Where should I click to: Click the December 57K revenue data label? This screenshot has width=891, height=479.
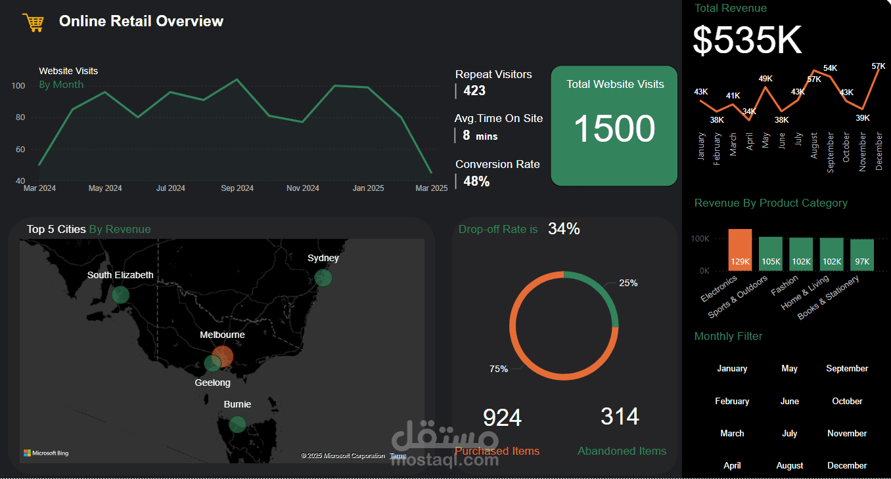[x=879, y=66]
